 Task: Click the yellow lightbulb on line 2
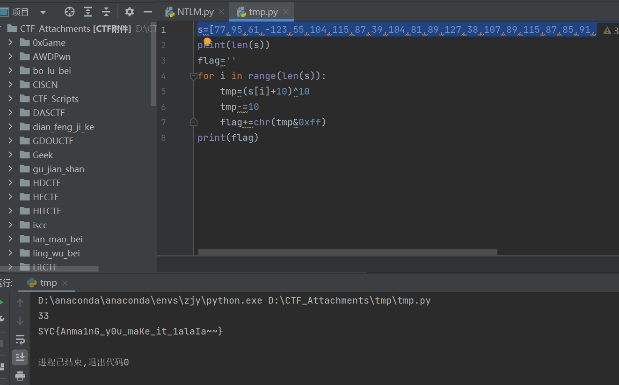tap(207, 42)
